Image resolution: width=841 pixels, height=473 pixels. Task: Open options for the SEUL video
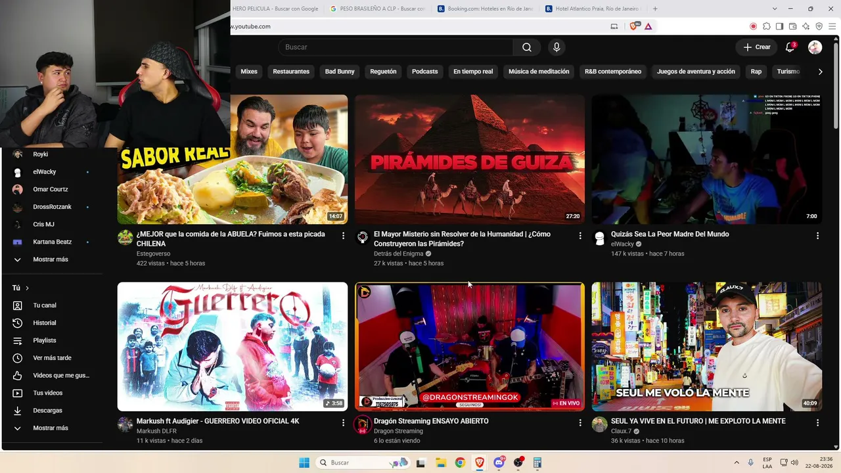[817, 422]
